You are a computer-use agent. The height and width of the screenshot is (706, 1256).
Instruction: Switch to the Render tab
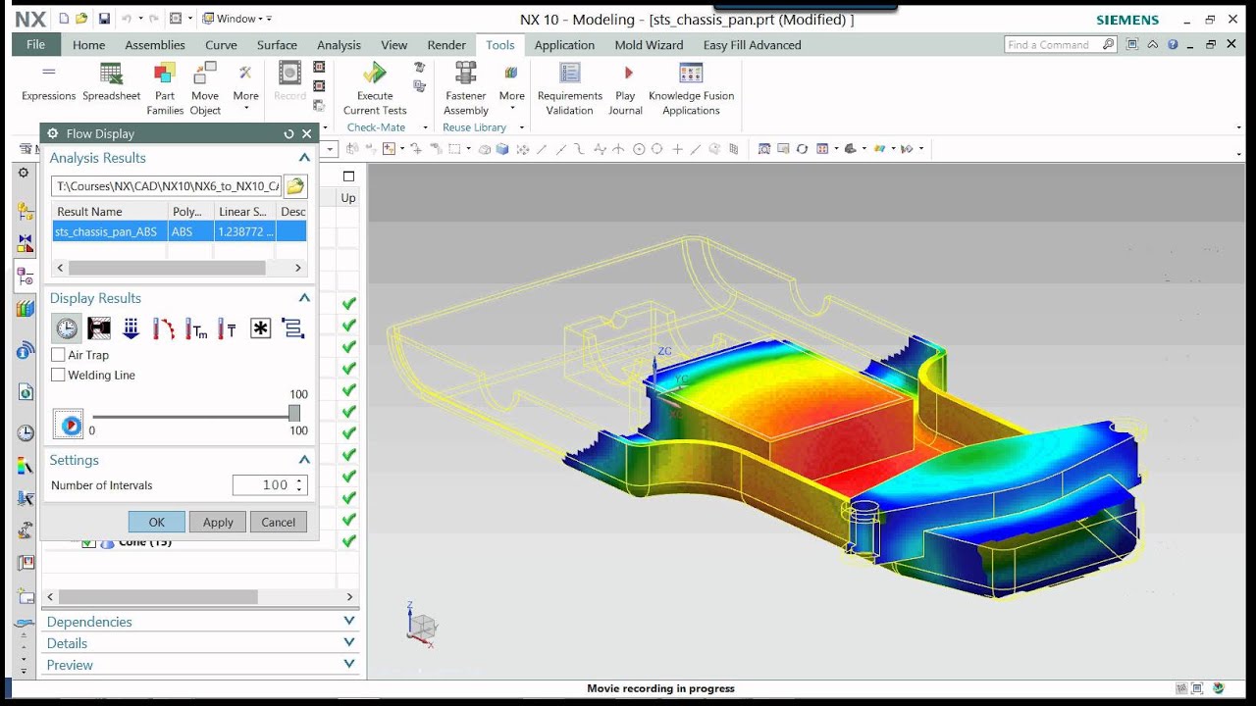pyautogui.click(x=446, y=45)
